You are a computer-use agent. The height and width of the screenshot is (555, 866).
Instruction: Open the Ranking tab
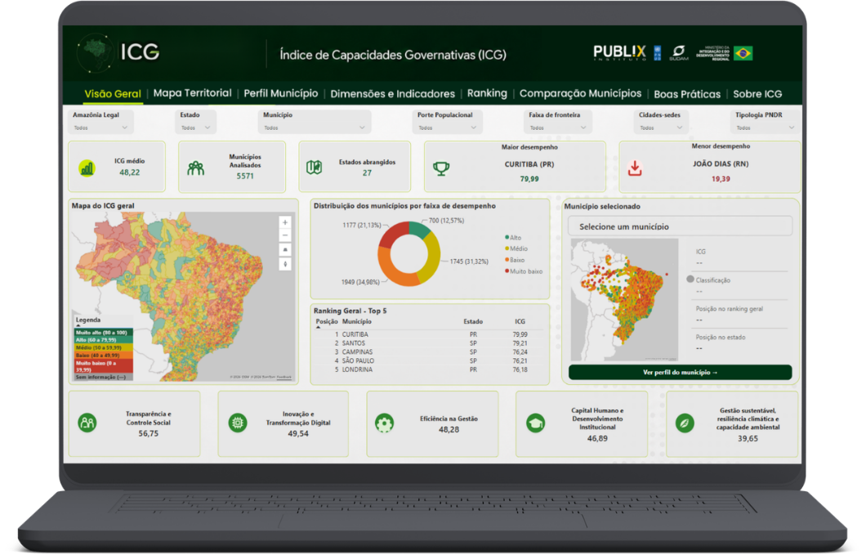[487, 93]
